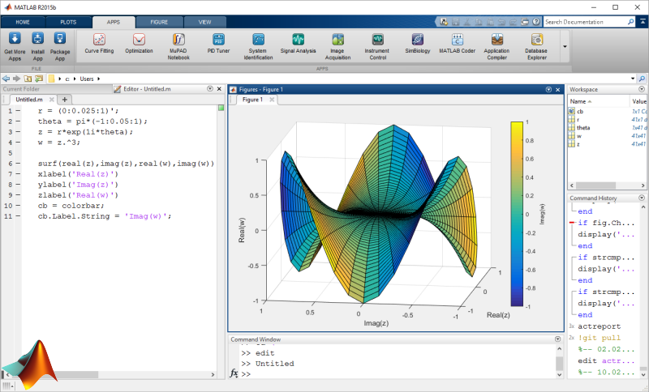Close the Untitled.m tab
The image size is (649, 392).
click(52, 100)
